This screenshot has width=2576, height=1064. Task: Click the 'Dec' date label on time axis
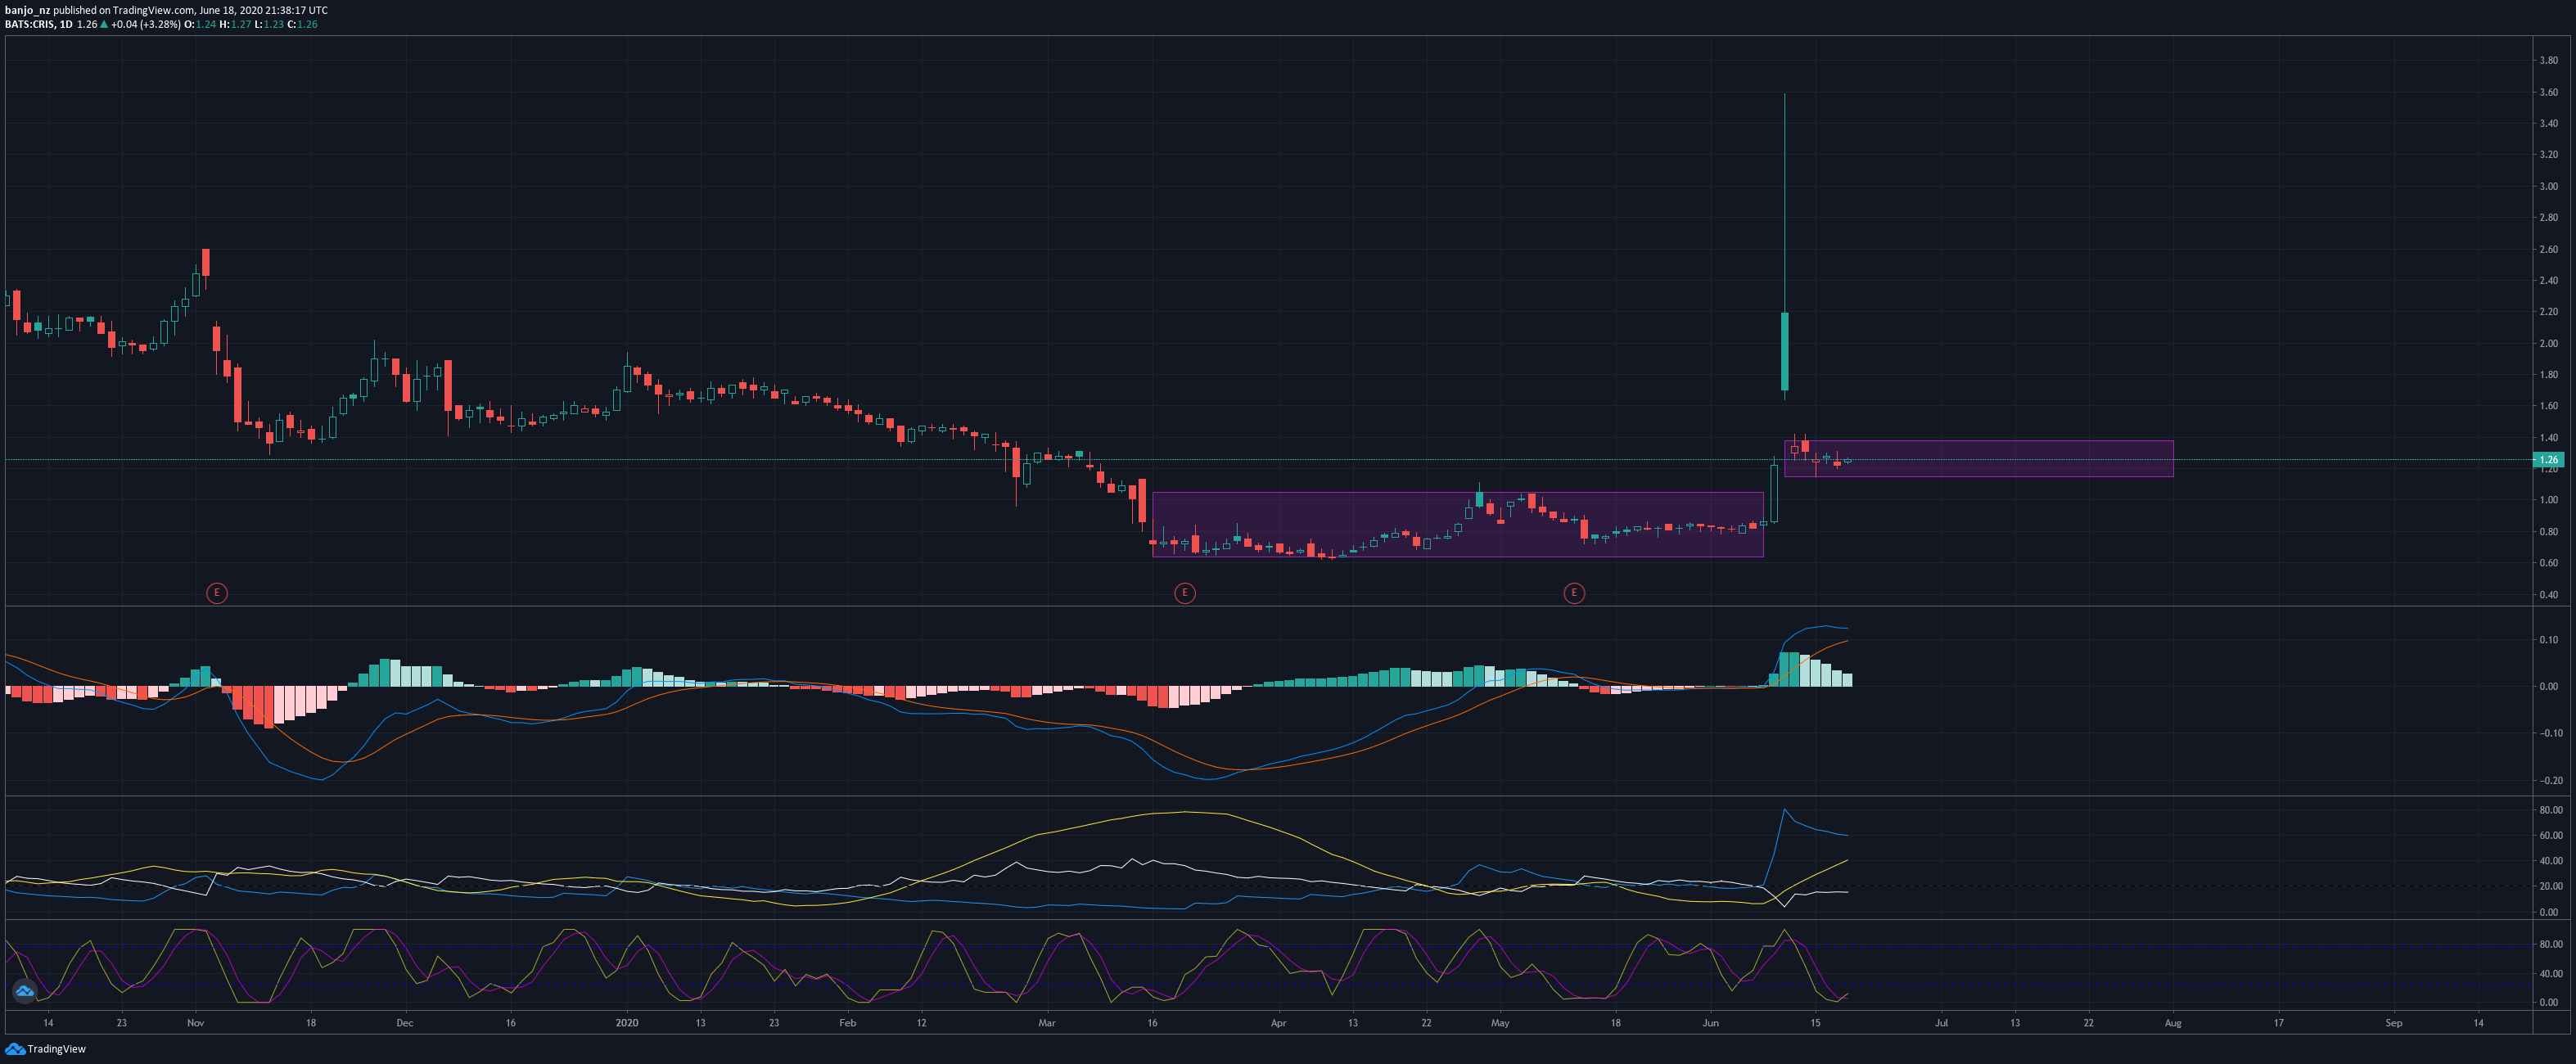[404, 1023]
